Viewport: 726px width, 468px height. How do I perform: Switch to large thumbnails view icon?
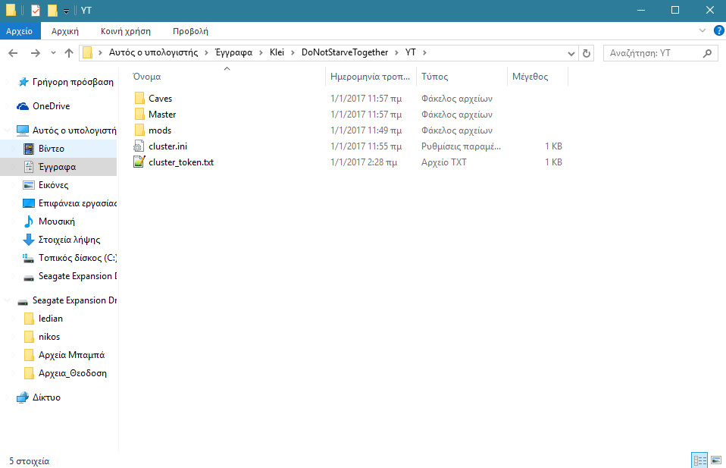click(x=715, y=460)
